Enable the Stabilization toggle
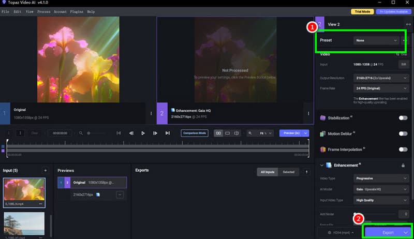Image resolution: width=414 pixels, height=239 pixels. click(x=403, y=118)
